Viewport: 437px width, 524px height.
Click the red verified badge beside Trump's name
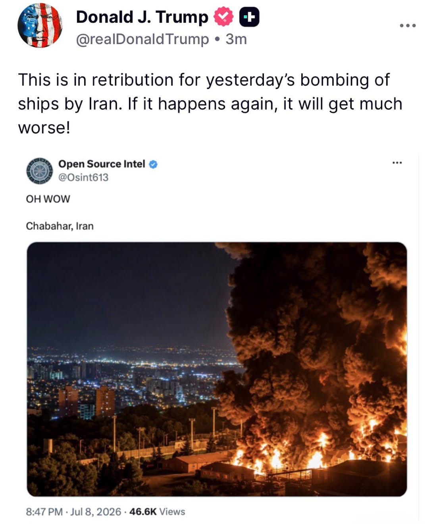pyautogui.click(x=223, y=17)
